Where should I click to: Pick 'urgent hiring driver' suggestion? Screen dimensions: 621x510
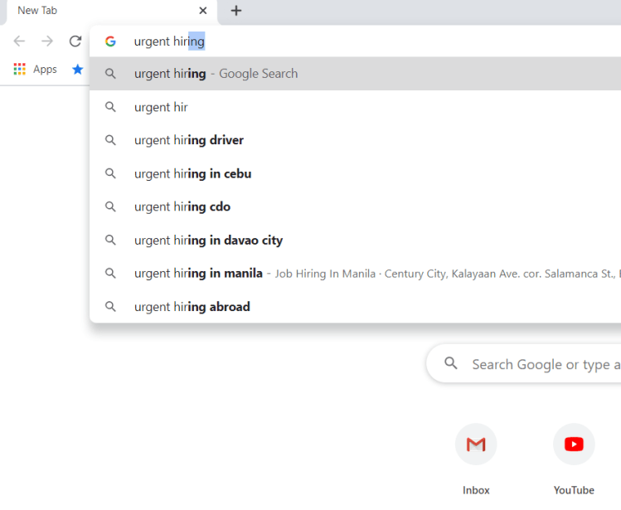click(189, 140)
